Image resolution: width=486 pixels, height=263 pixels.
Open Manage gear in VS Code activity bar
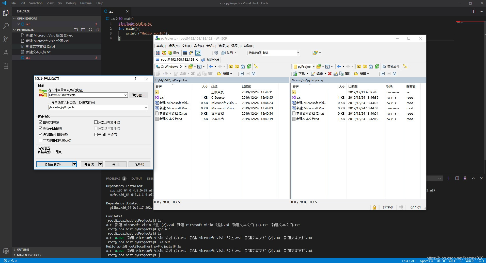(6, 251)
